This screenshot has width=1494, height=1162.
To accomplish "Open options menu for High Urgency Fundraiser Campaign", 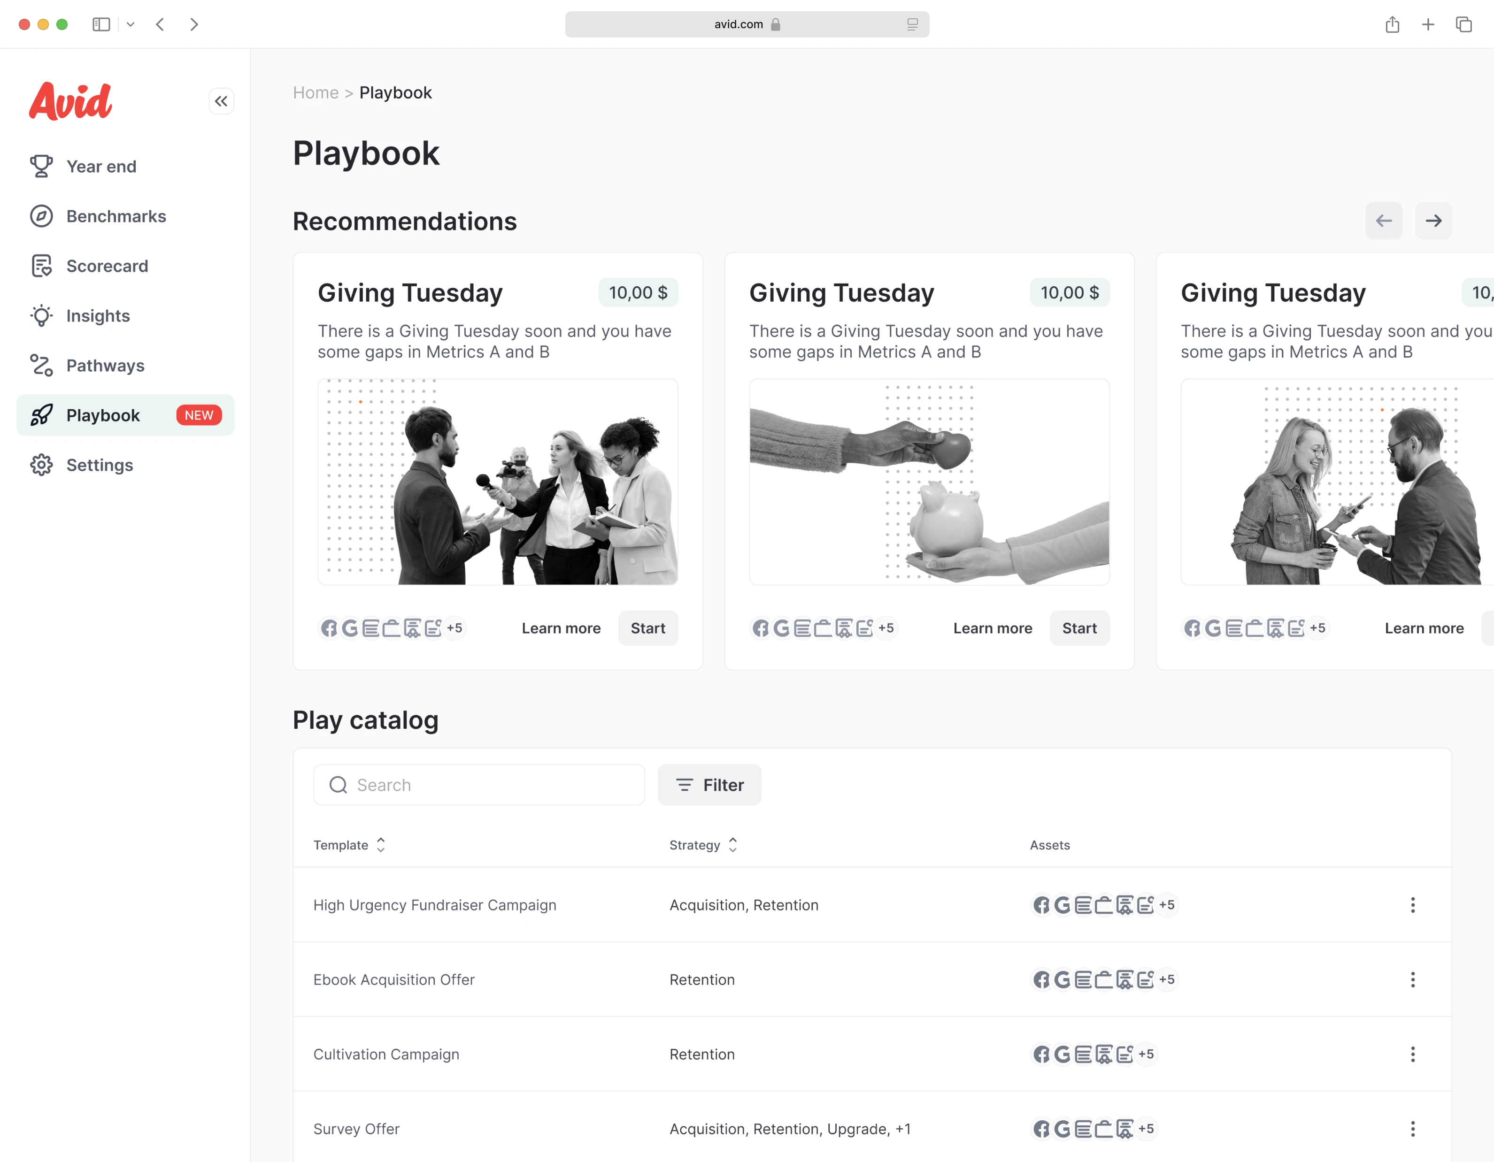I will click(x=1413, y=905).
